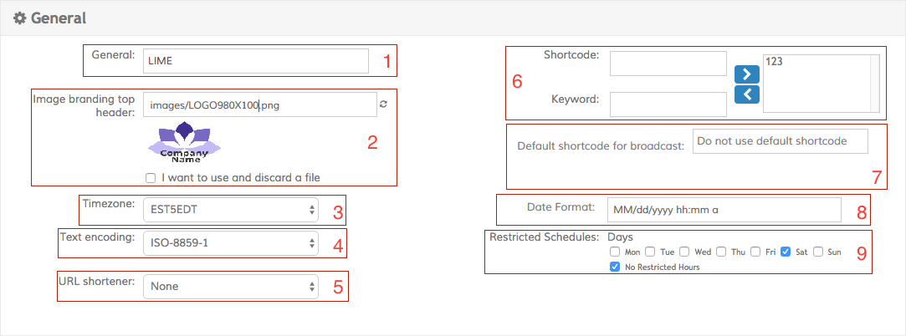The image size is (906, 336).
Task: Click the General name field containing LIME
Action: click(255, 60)
